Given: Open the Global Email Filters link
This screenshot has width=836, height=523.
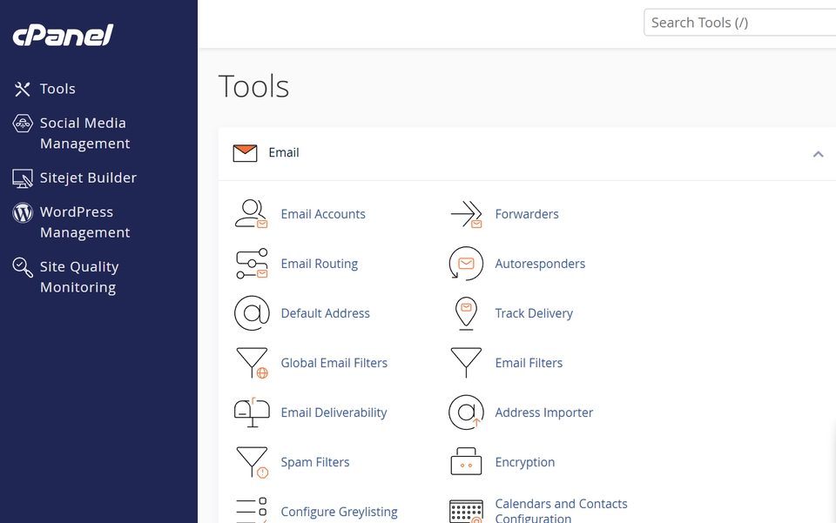Looking at the screenshot, I should 334,363.
